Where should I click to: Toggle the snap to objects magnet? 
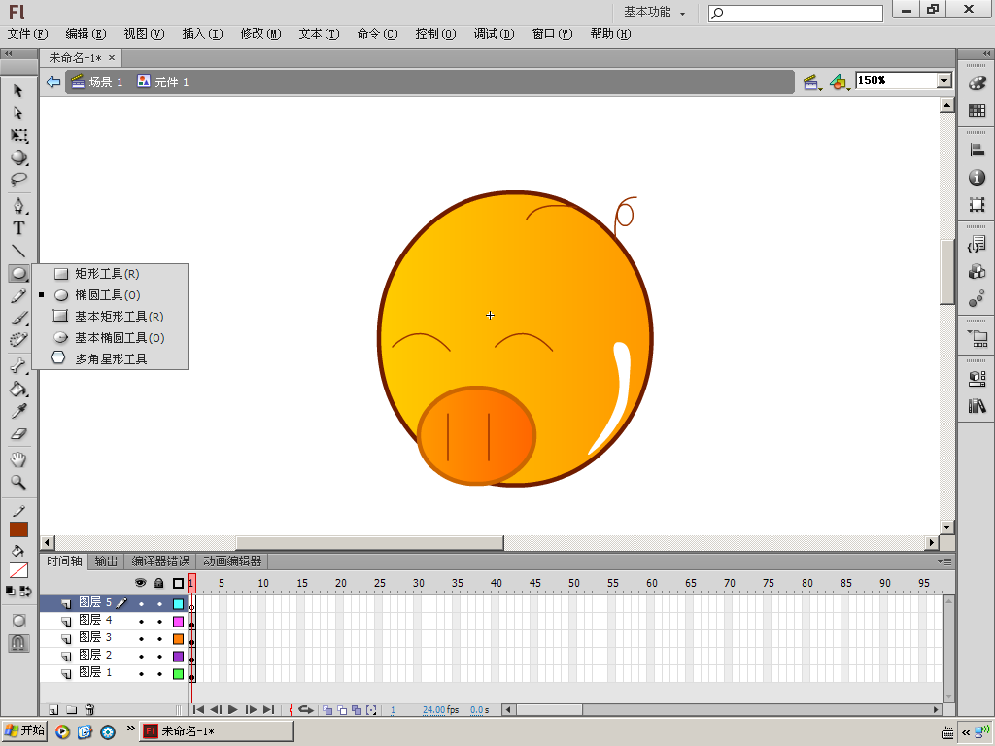point(18,642)
